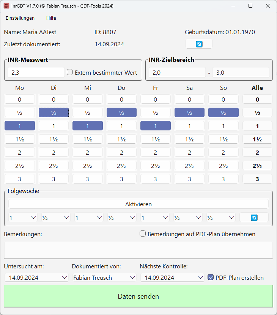277x315 pixels.
Task: Click the refresh icon in Folgewoche section
Action: point(254,218)
